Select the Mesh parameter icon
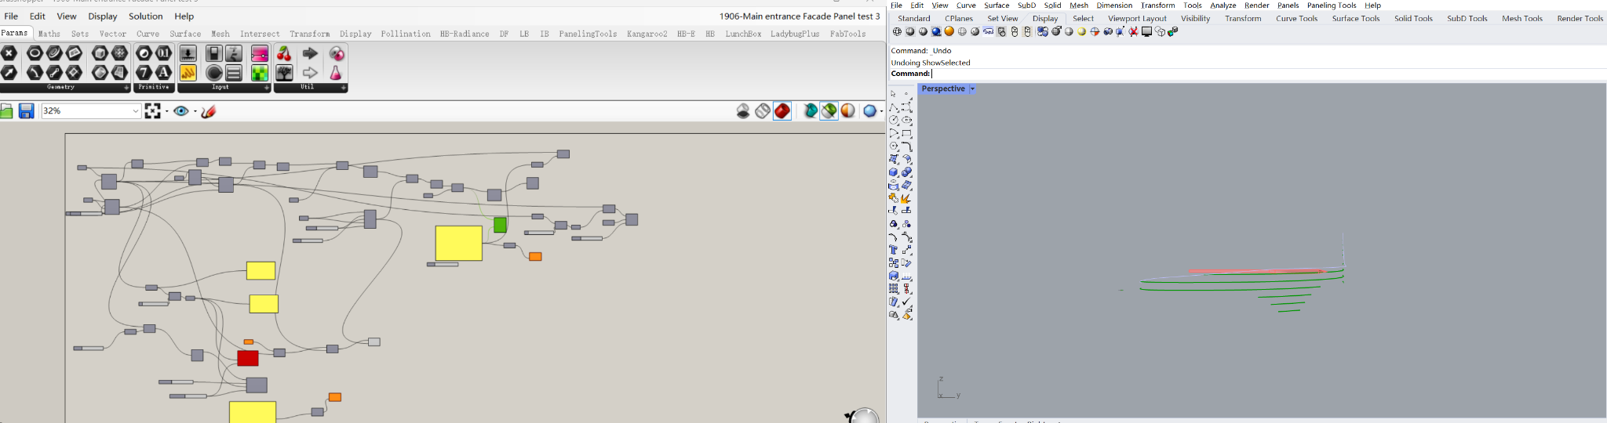 tap(119, 53)
